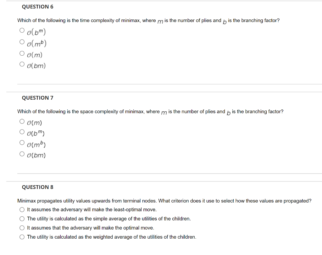Select O(b^m) for Question 7

tap(22, 132)
